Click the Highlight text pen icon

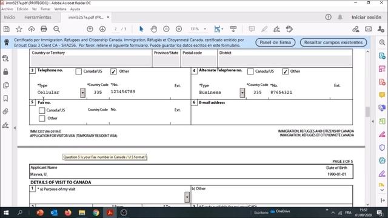pyautogui.click(x=264, y=29)
